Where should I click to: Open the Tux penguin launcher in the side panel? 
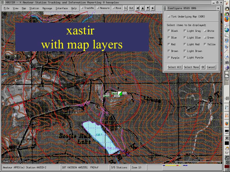click(x=227, y=9)
